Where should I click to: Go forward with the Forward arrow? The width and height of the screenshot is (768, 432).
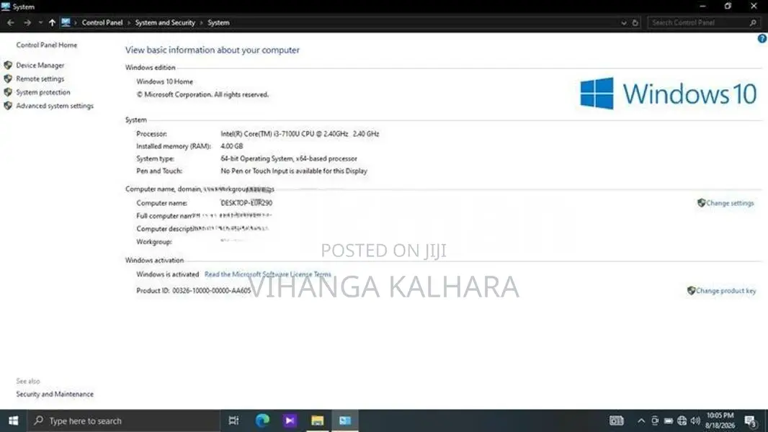(x=27, y=22)
